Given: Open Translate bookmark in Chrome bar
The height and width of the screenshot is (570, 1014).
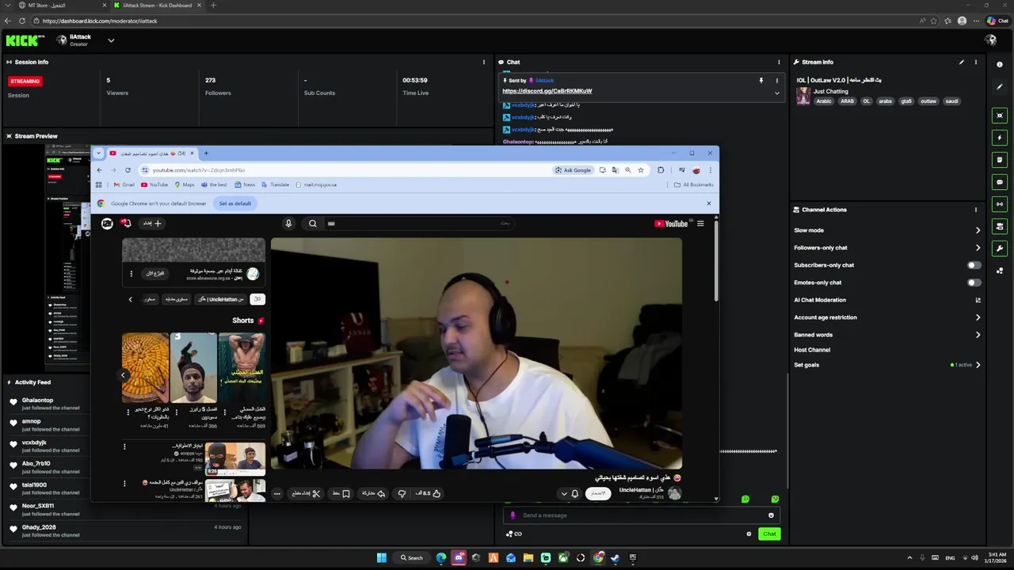Looking at the screenshot, I should pos(276,184).
